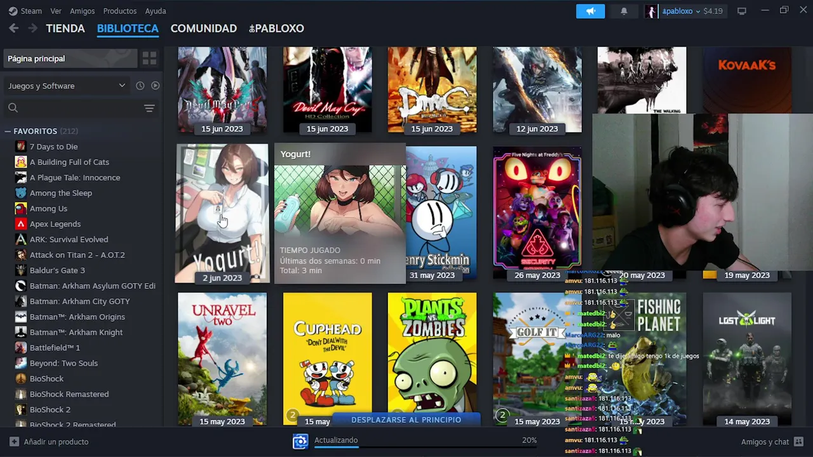Click DESPLAZARSE AL PRINCIPIO button
The height and width of the screenshot is (457, 813).
pyautogui.click(x=406, y=420)
